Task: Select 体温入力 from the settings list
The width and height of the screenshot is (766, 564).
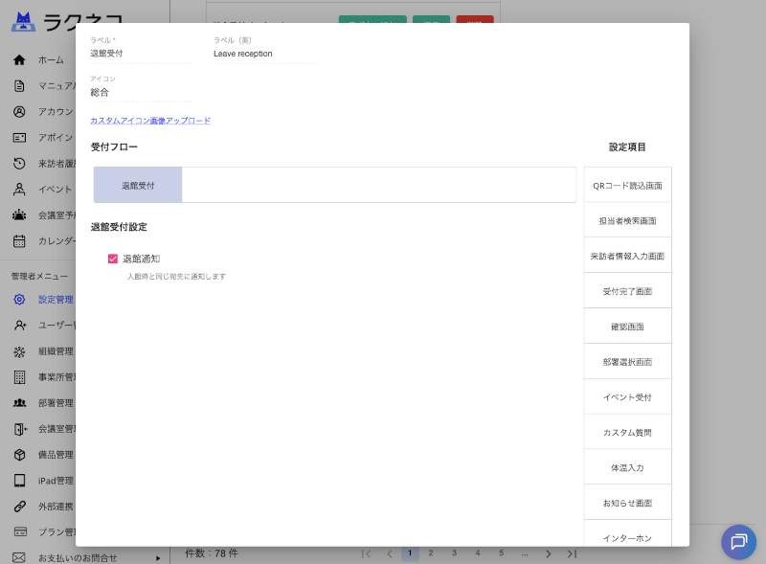Action: pos(627,466)
